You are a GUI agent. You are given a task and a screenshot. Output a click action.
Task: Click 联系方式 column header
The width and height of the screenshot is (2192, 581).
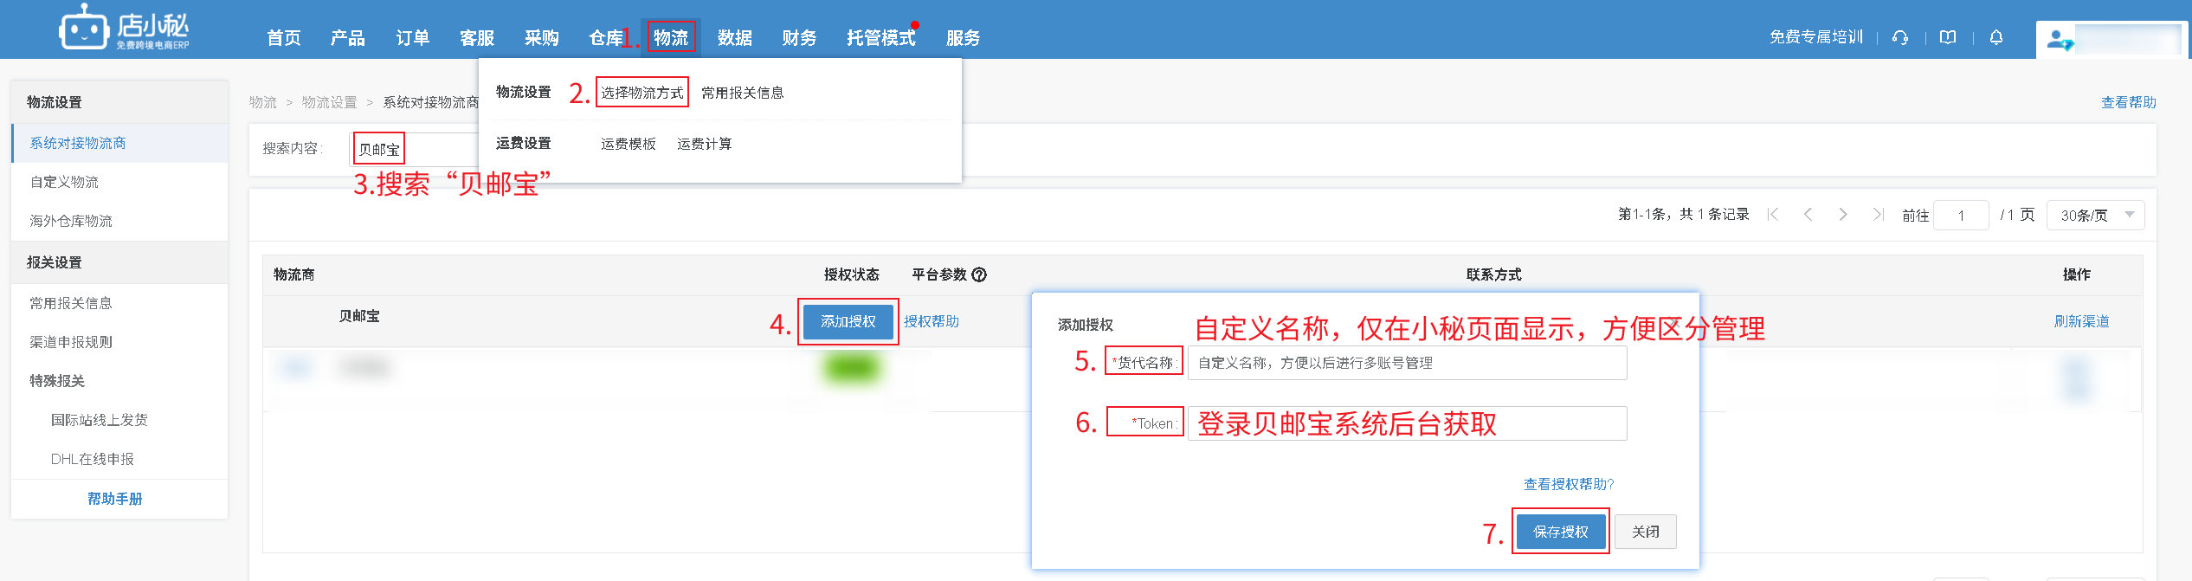click(x=1494, y=274)
